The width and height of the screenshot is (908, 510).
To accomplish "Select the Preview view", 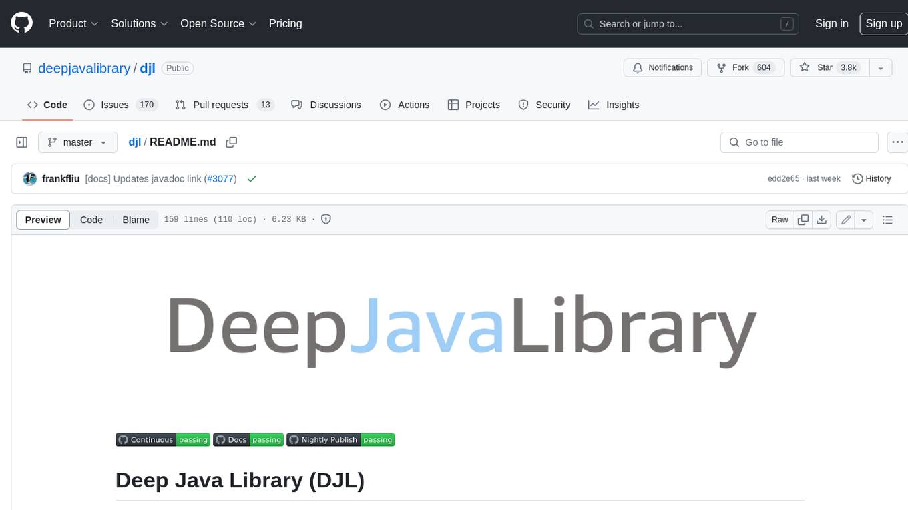I will 43,220.
